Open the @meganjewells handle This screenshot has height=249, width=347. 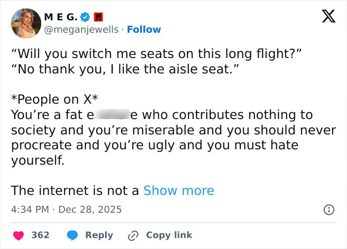81,29
